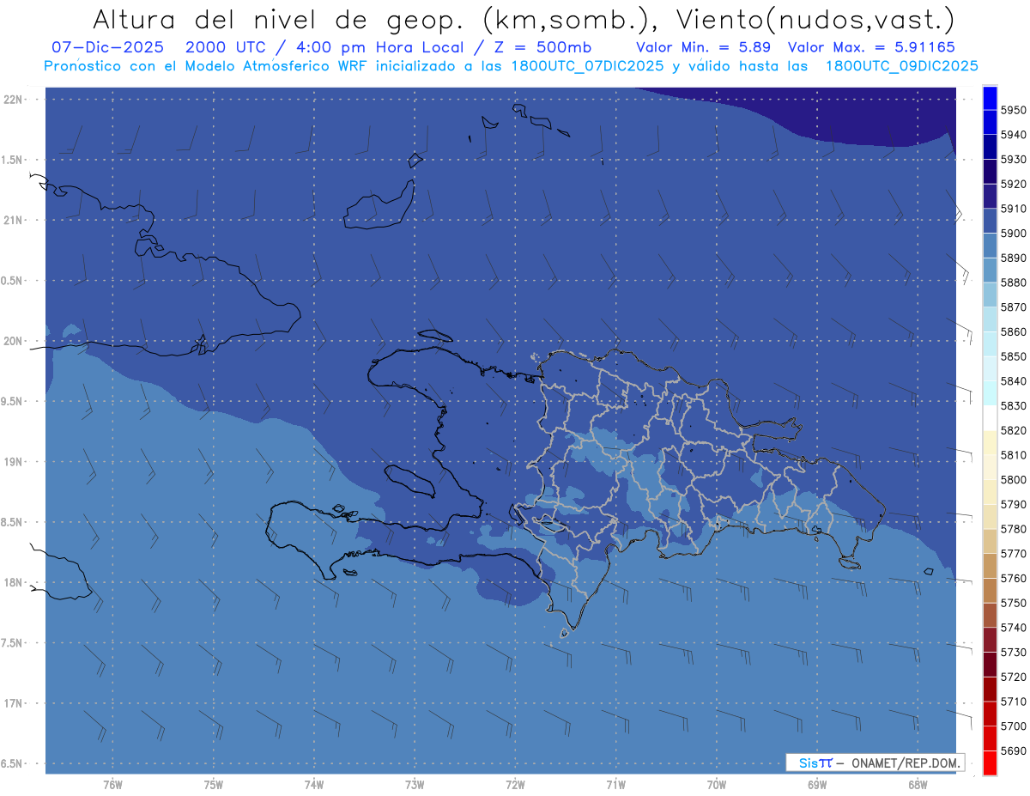The image size is (1030, 796).
Task: Click the '70W' longitude label
Action: 717,785
